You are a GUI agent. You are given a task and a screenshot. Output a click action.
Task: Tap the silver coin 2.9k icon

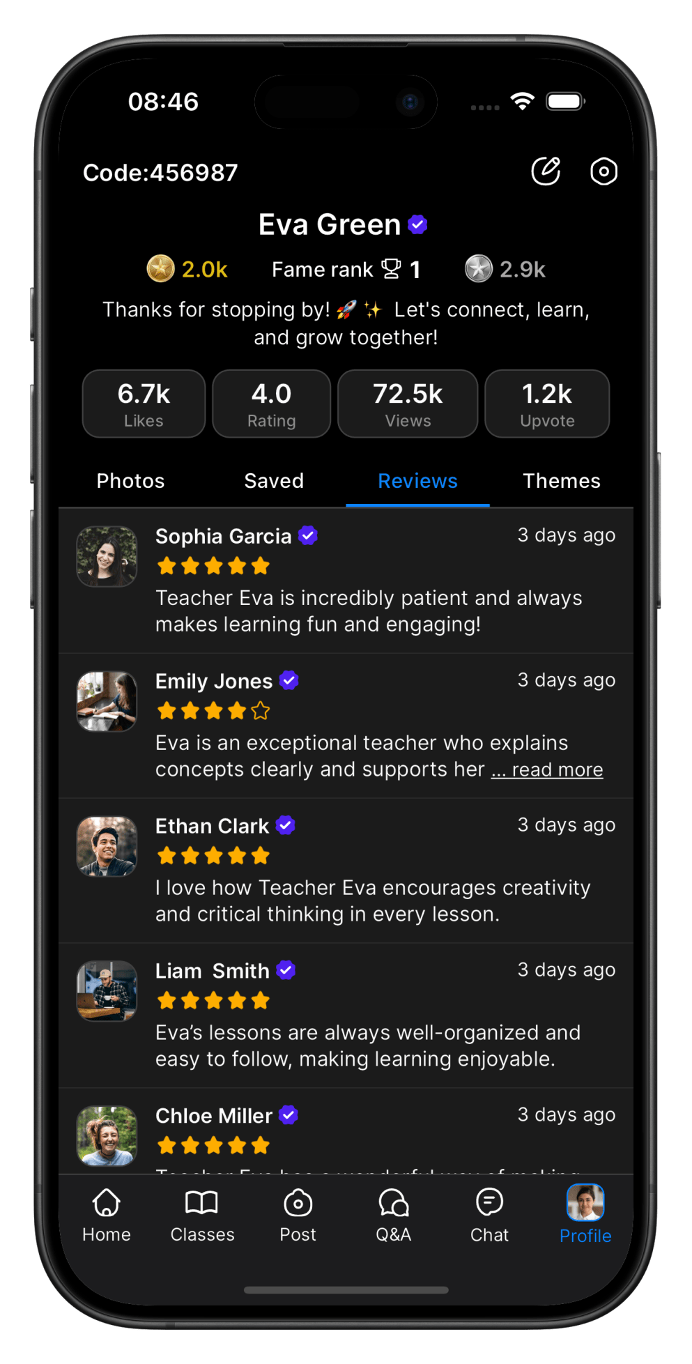[x=479, y=268]
